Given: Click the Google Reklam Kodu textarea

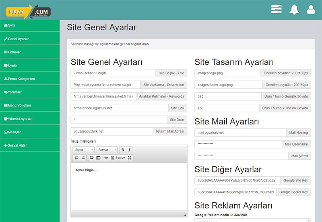Looking at the screenshot, I should tap(253, 220).
